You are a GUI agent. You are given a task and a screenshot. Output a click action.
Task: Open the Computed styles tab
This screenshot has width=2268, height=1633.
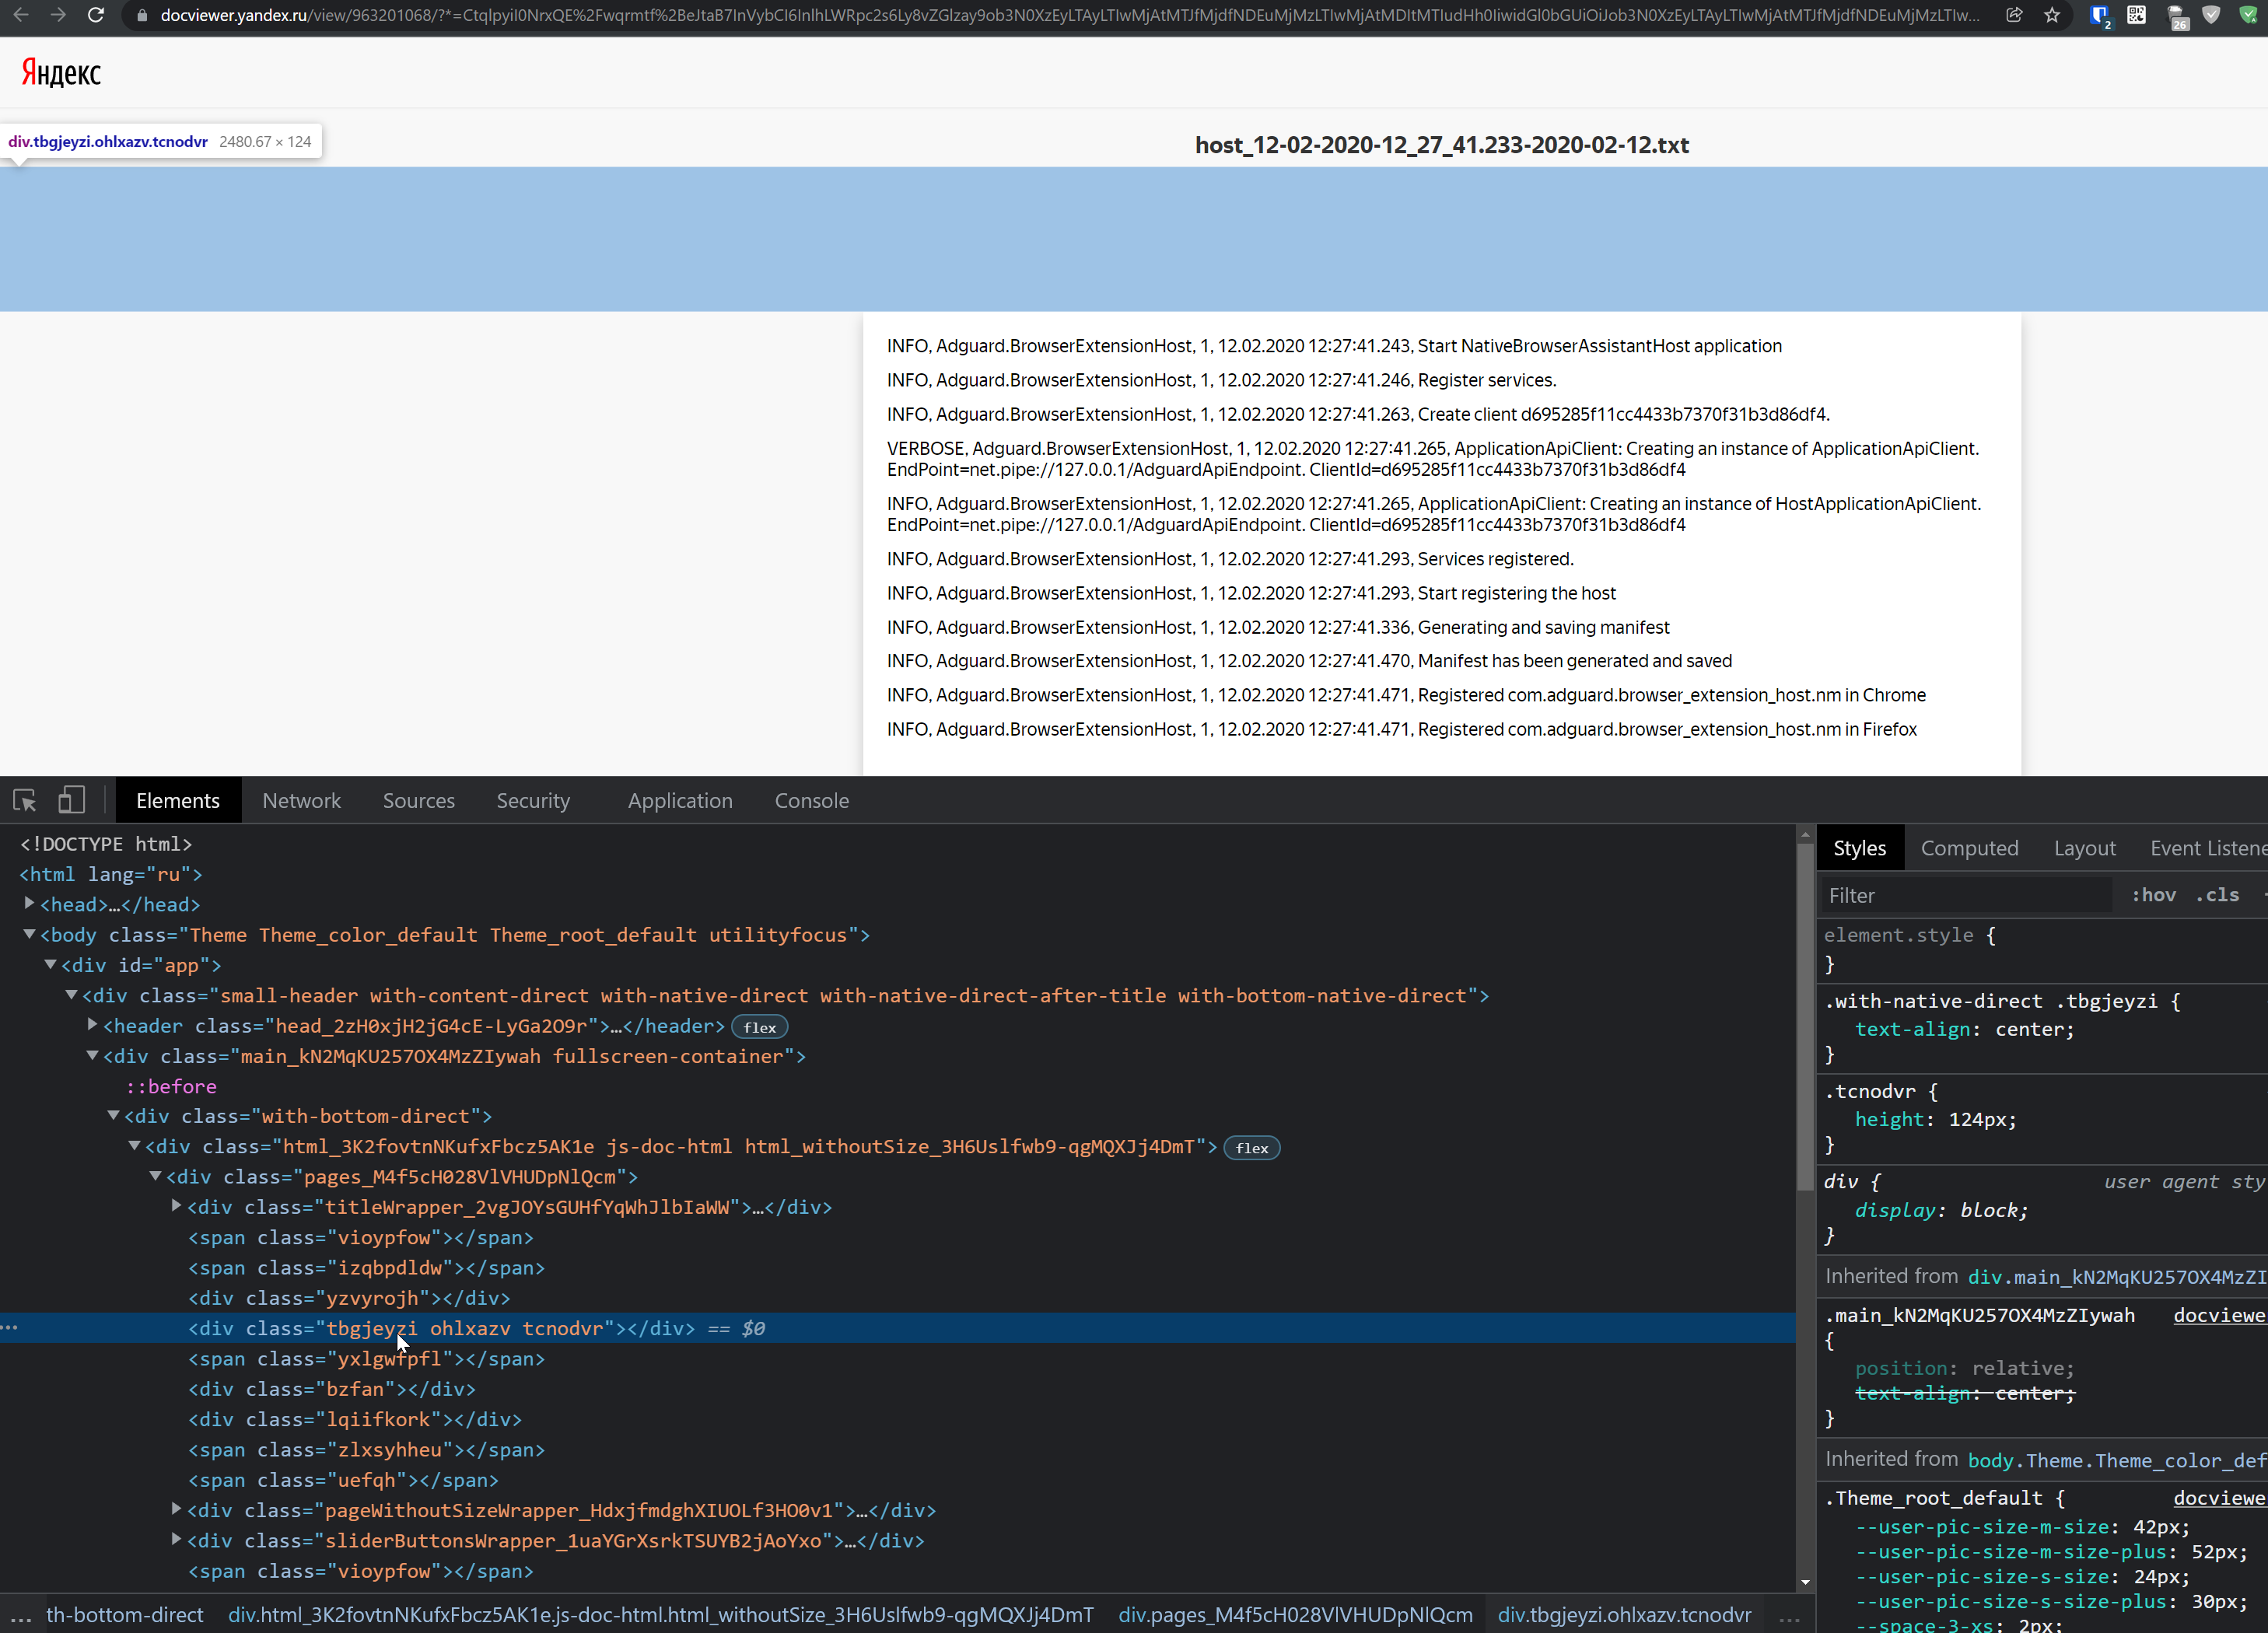(1969, 847)
